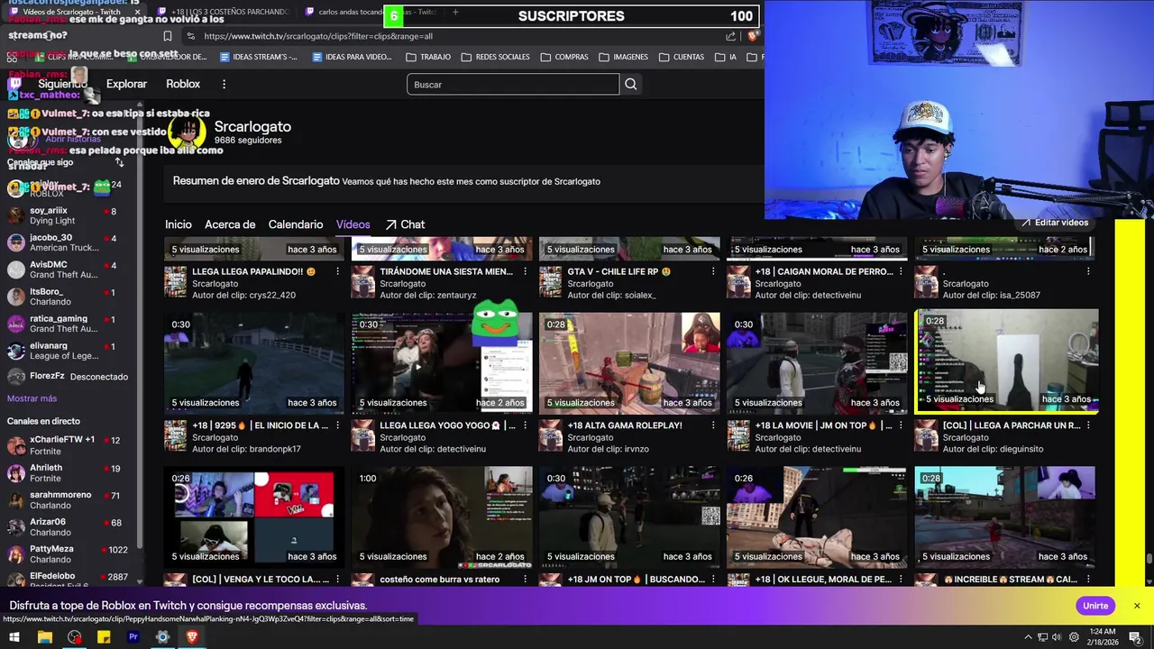Image resolution: width=1154 pixels, height=649 pixels.
Task: Open the Chat popout tab
Action: click(x=405, y=224)
